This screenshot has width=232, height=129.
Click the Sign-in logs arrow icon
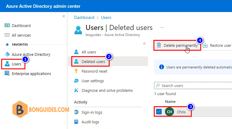click(76, 112)
